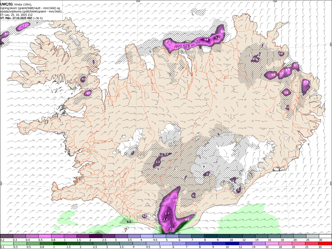Screen dimensions: 332x249
Task: Click the 0.5 rain value on southwest coast
Action: (129, 222)
